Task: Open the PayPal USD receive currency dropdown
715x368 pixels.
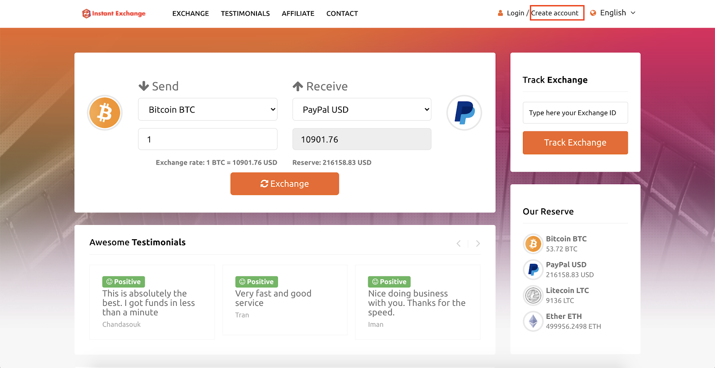Action: [x=362, y=110]
